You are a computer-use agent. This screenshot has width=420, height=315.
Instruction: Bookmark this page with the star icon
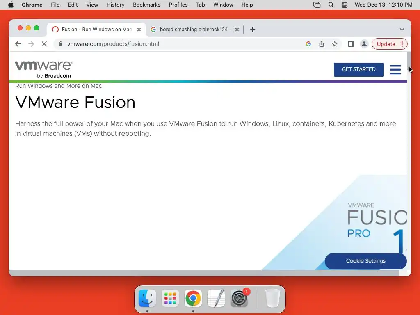click(x=335, y=44)
